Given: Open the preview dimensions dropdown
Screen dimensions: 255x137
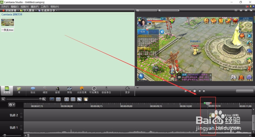Looking at the screenshot, I should [x=146, y=10].
